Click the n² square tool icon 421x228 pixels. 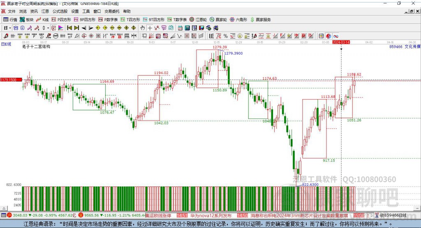point(70,36)
